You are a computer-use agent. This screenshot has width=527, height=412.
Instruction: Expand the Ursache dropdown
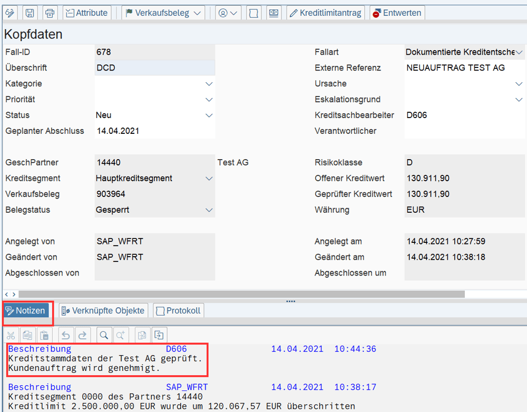click(x=519, y=84)
